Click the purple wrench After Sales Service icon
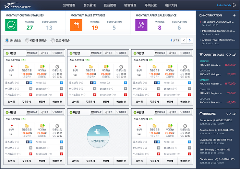This screenshot has height=169, width=240. 142,25
